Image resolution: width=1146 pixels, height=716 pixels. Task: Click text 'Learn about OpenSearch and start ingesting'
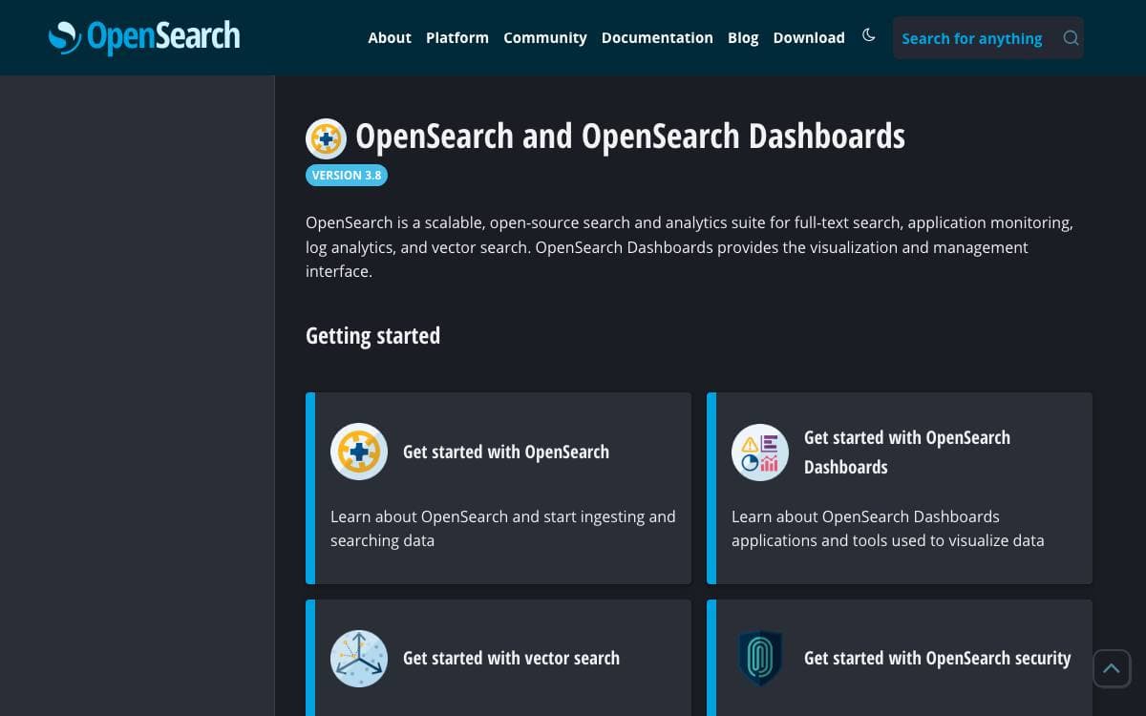pos(489,516)
